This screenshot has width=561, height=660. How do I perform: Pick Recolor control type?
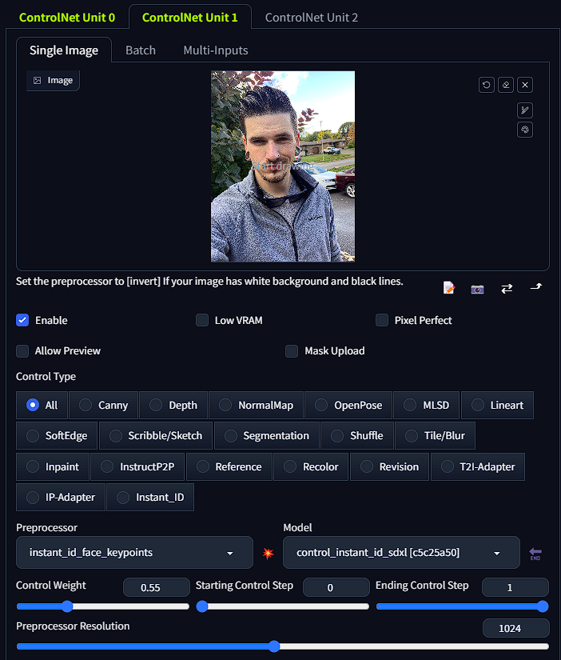pyautogui.click(x=311, y=466)
